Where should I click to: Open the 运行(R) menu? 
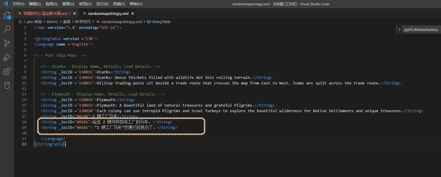102,4
